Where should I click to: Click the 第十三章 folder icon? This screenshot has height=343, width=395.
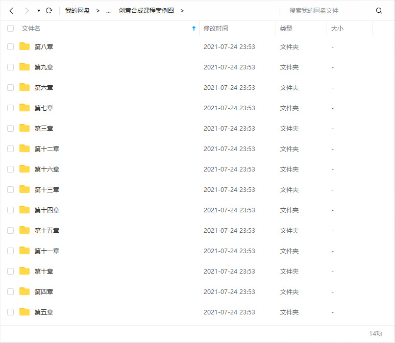24,189
